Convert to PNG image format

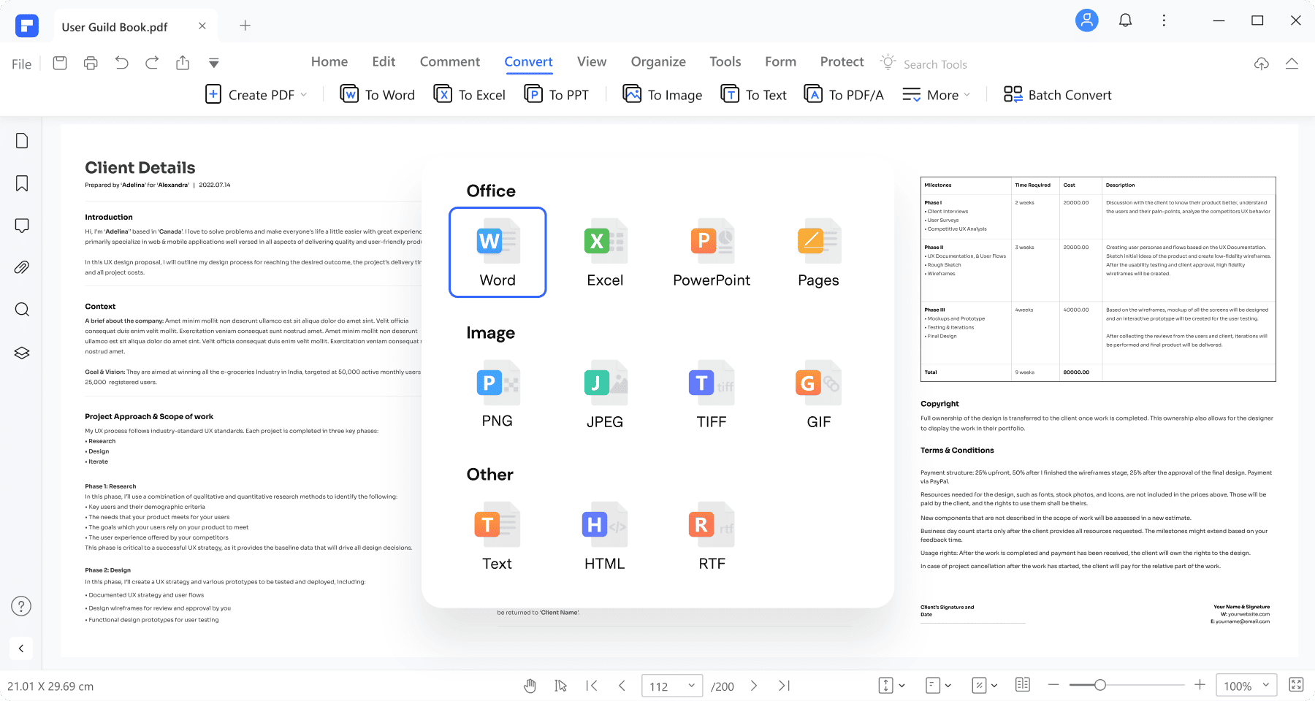[498, 394]
